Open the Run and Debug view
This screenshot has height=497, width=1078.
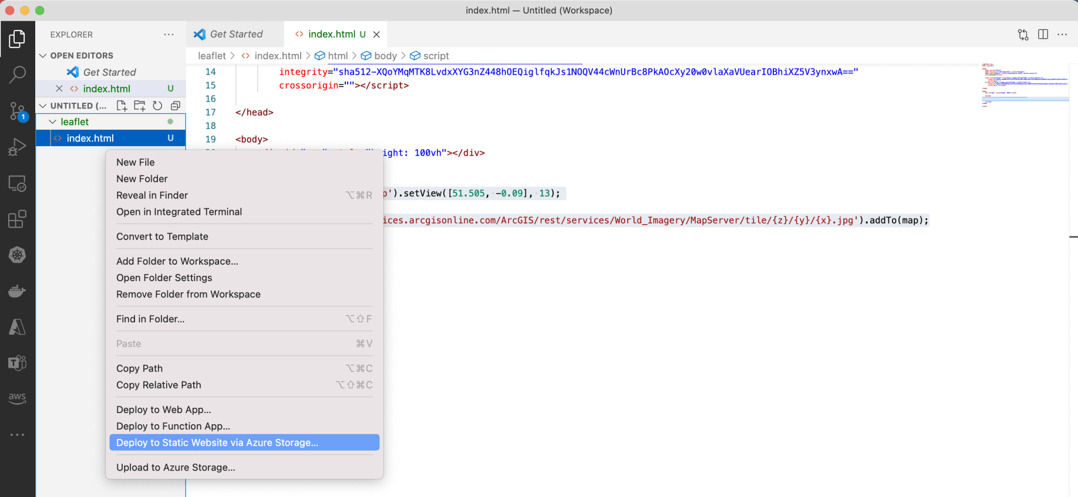tap(18, 147)
